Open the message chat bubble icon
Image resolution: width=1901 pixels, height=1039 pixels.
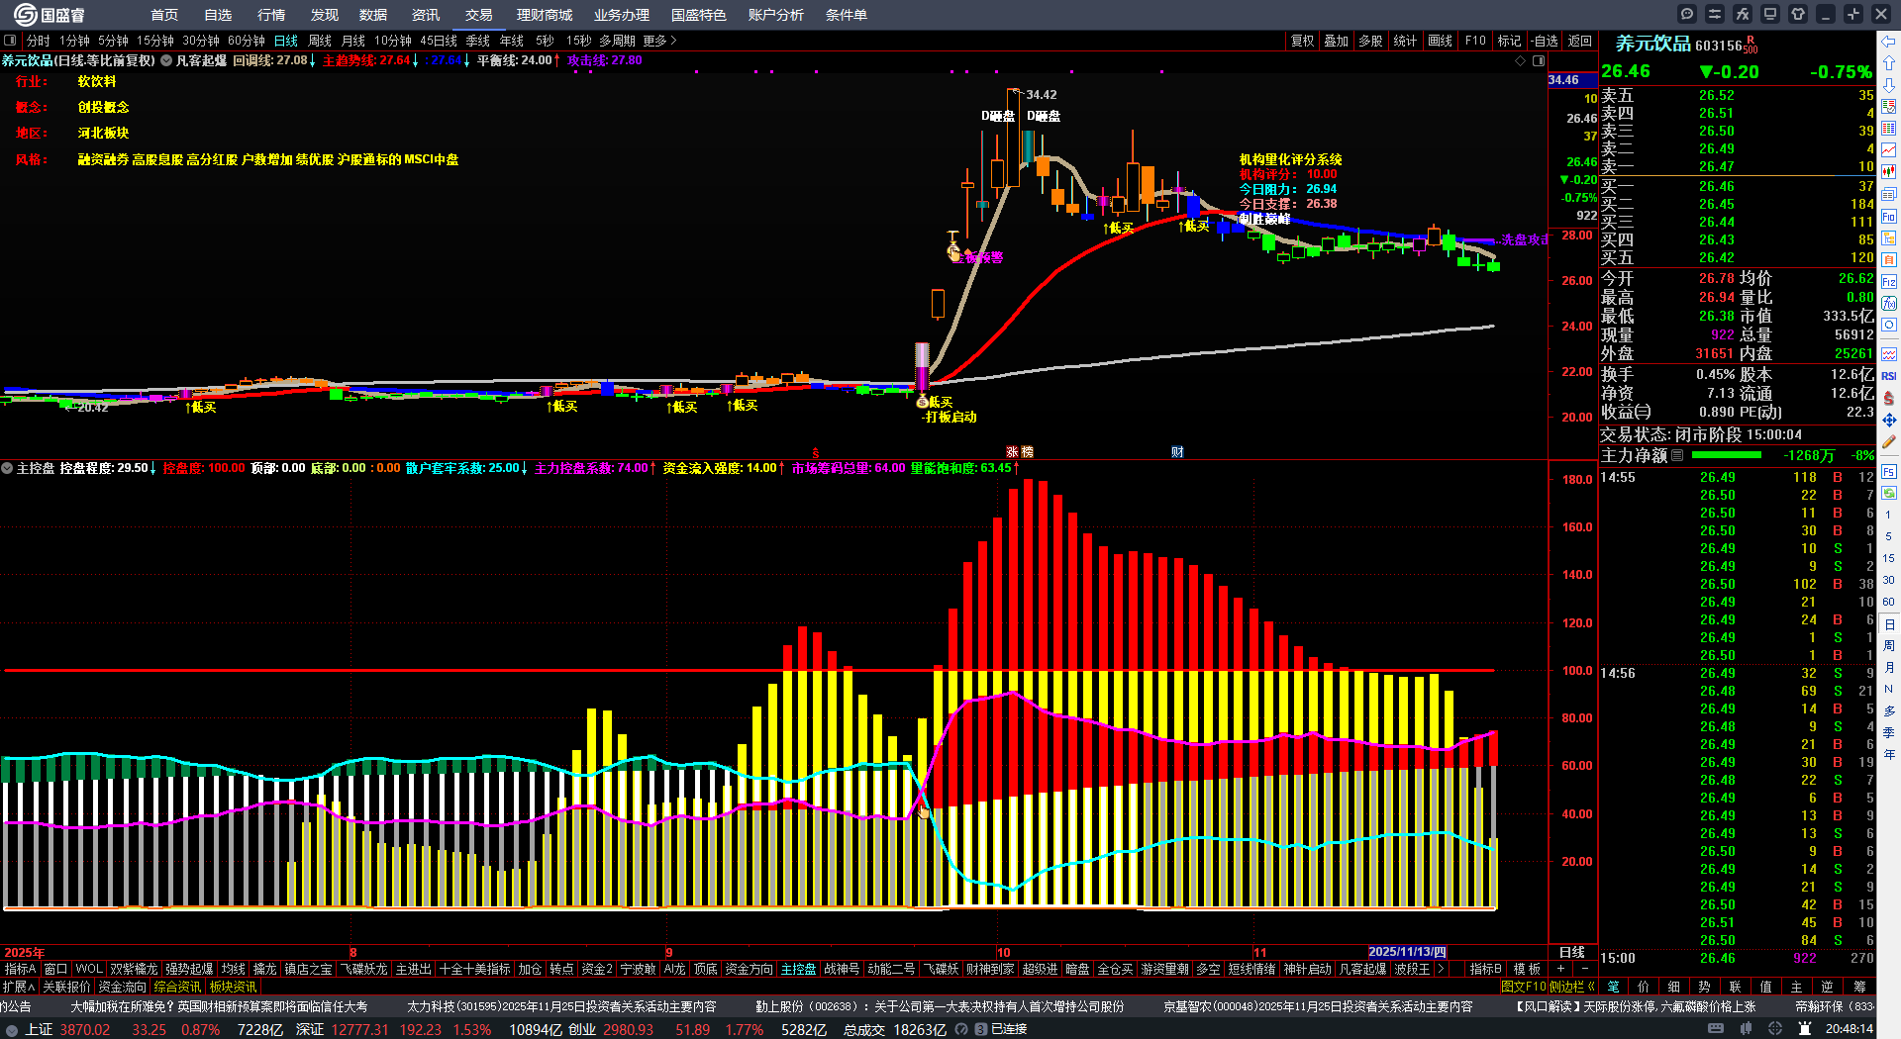click(x=1687, y=14)
